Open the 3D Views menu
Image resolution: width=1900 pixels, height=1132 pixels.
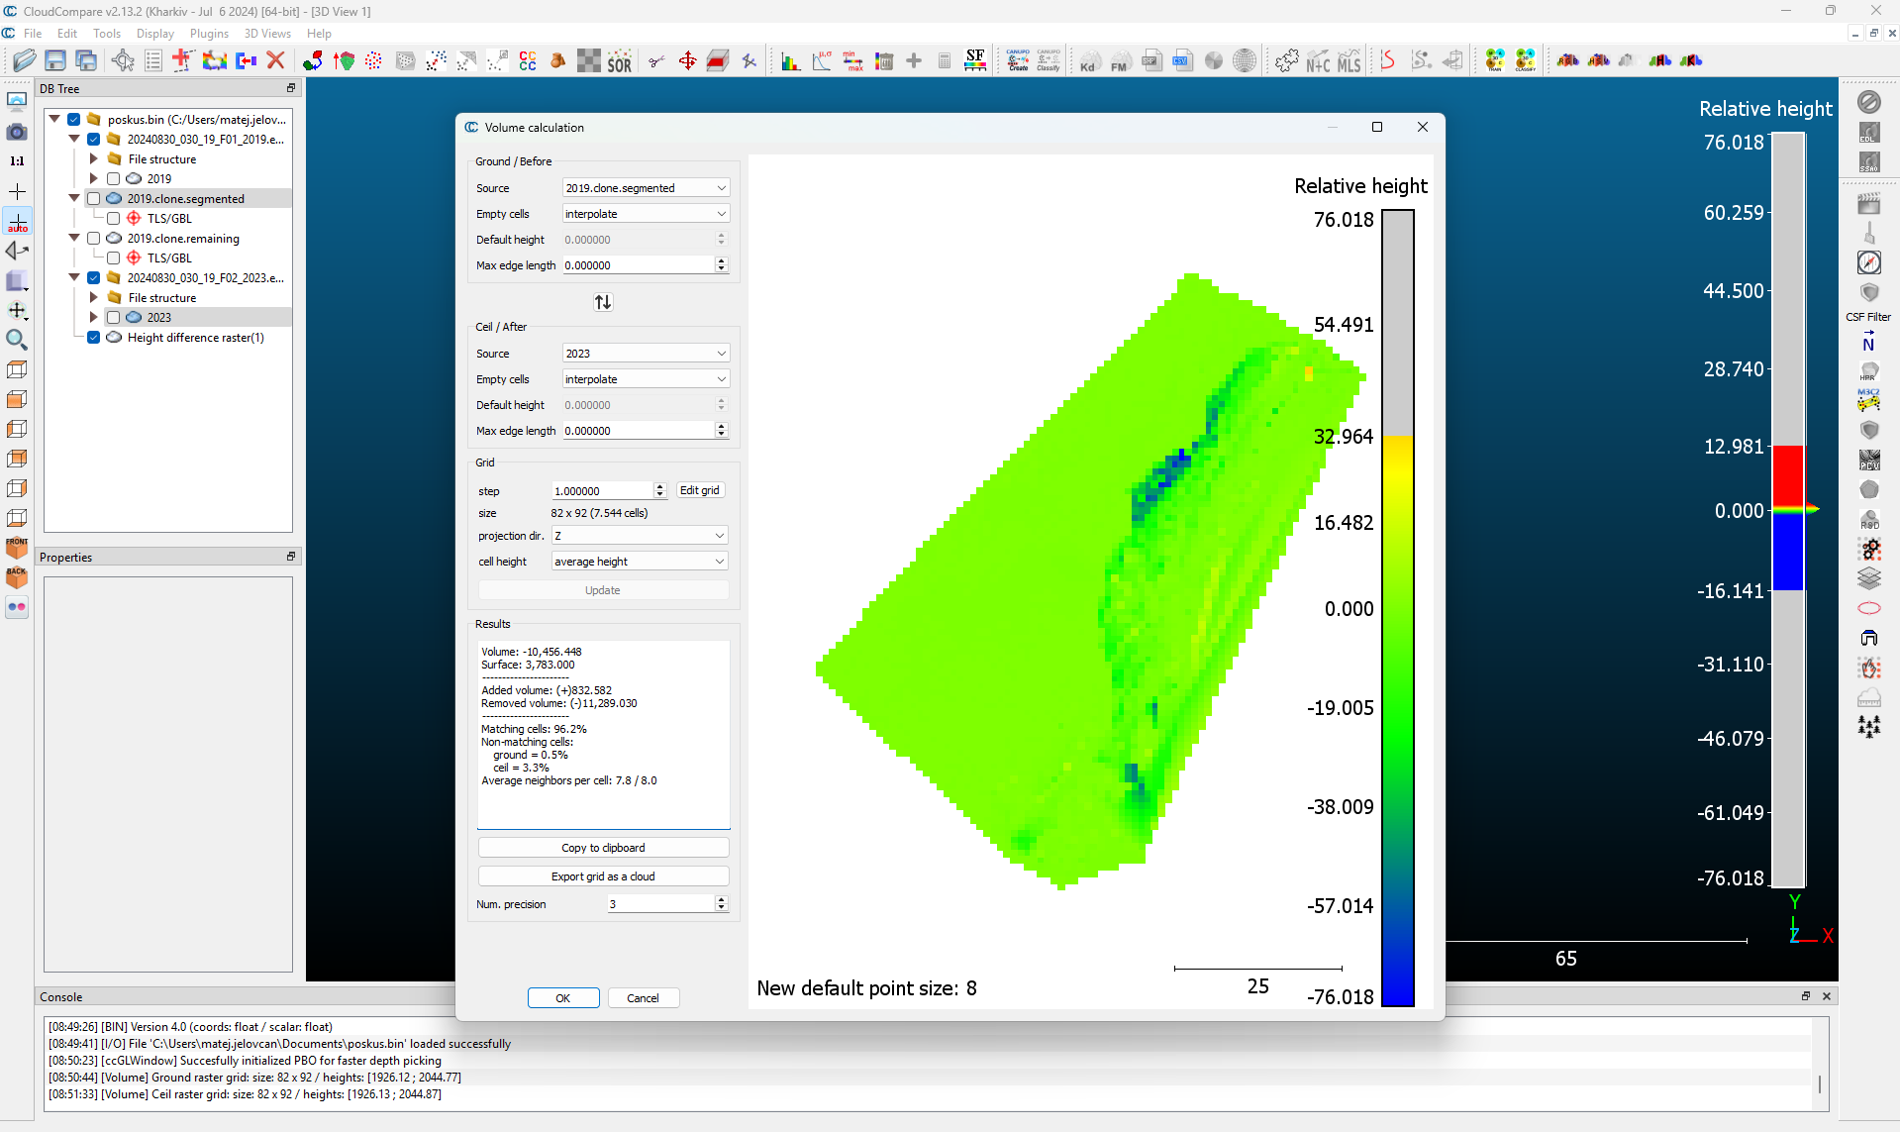coord(267,34)
